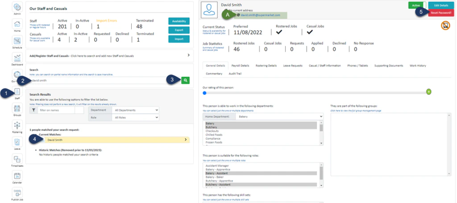This screenshot has width=457, height=203.
Task: Click the Reset Password! button
Action: tap(441, 13)
